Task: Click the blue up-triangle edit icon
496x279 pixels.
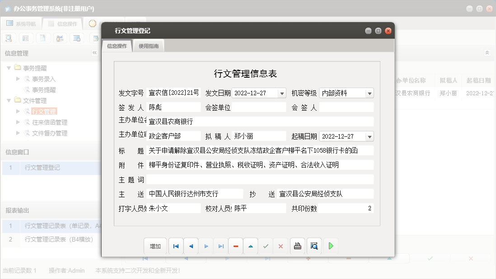Action: click(x=251, y=246)
